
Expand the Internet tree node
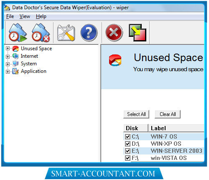8,57
